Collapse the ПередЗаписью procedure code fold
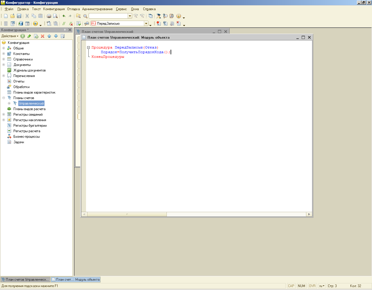 coord(89,48)
